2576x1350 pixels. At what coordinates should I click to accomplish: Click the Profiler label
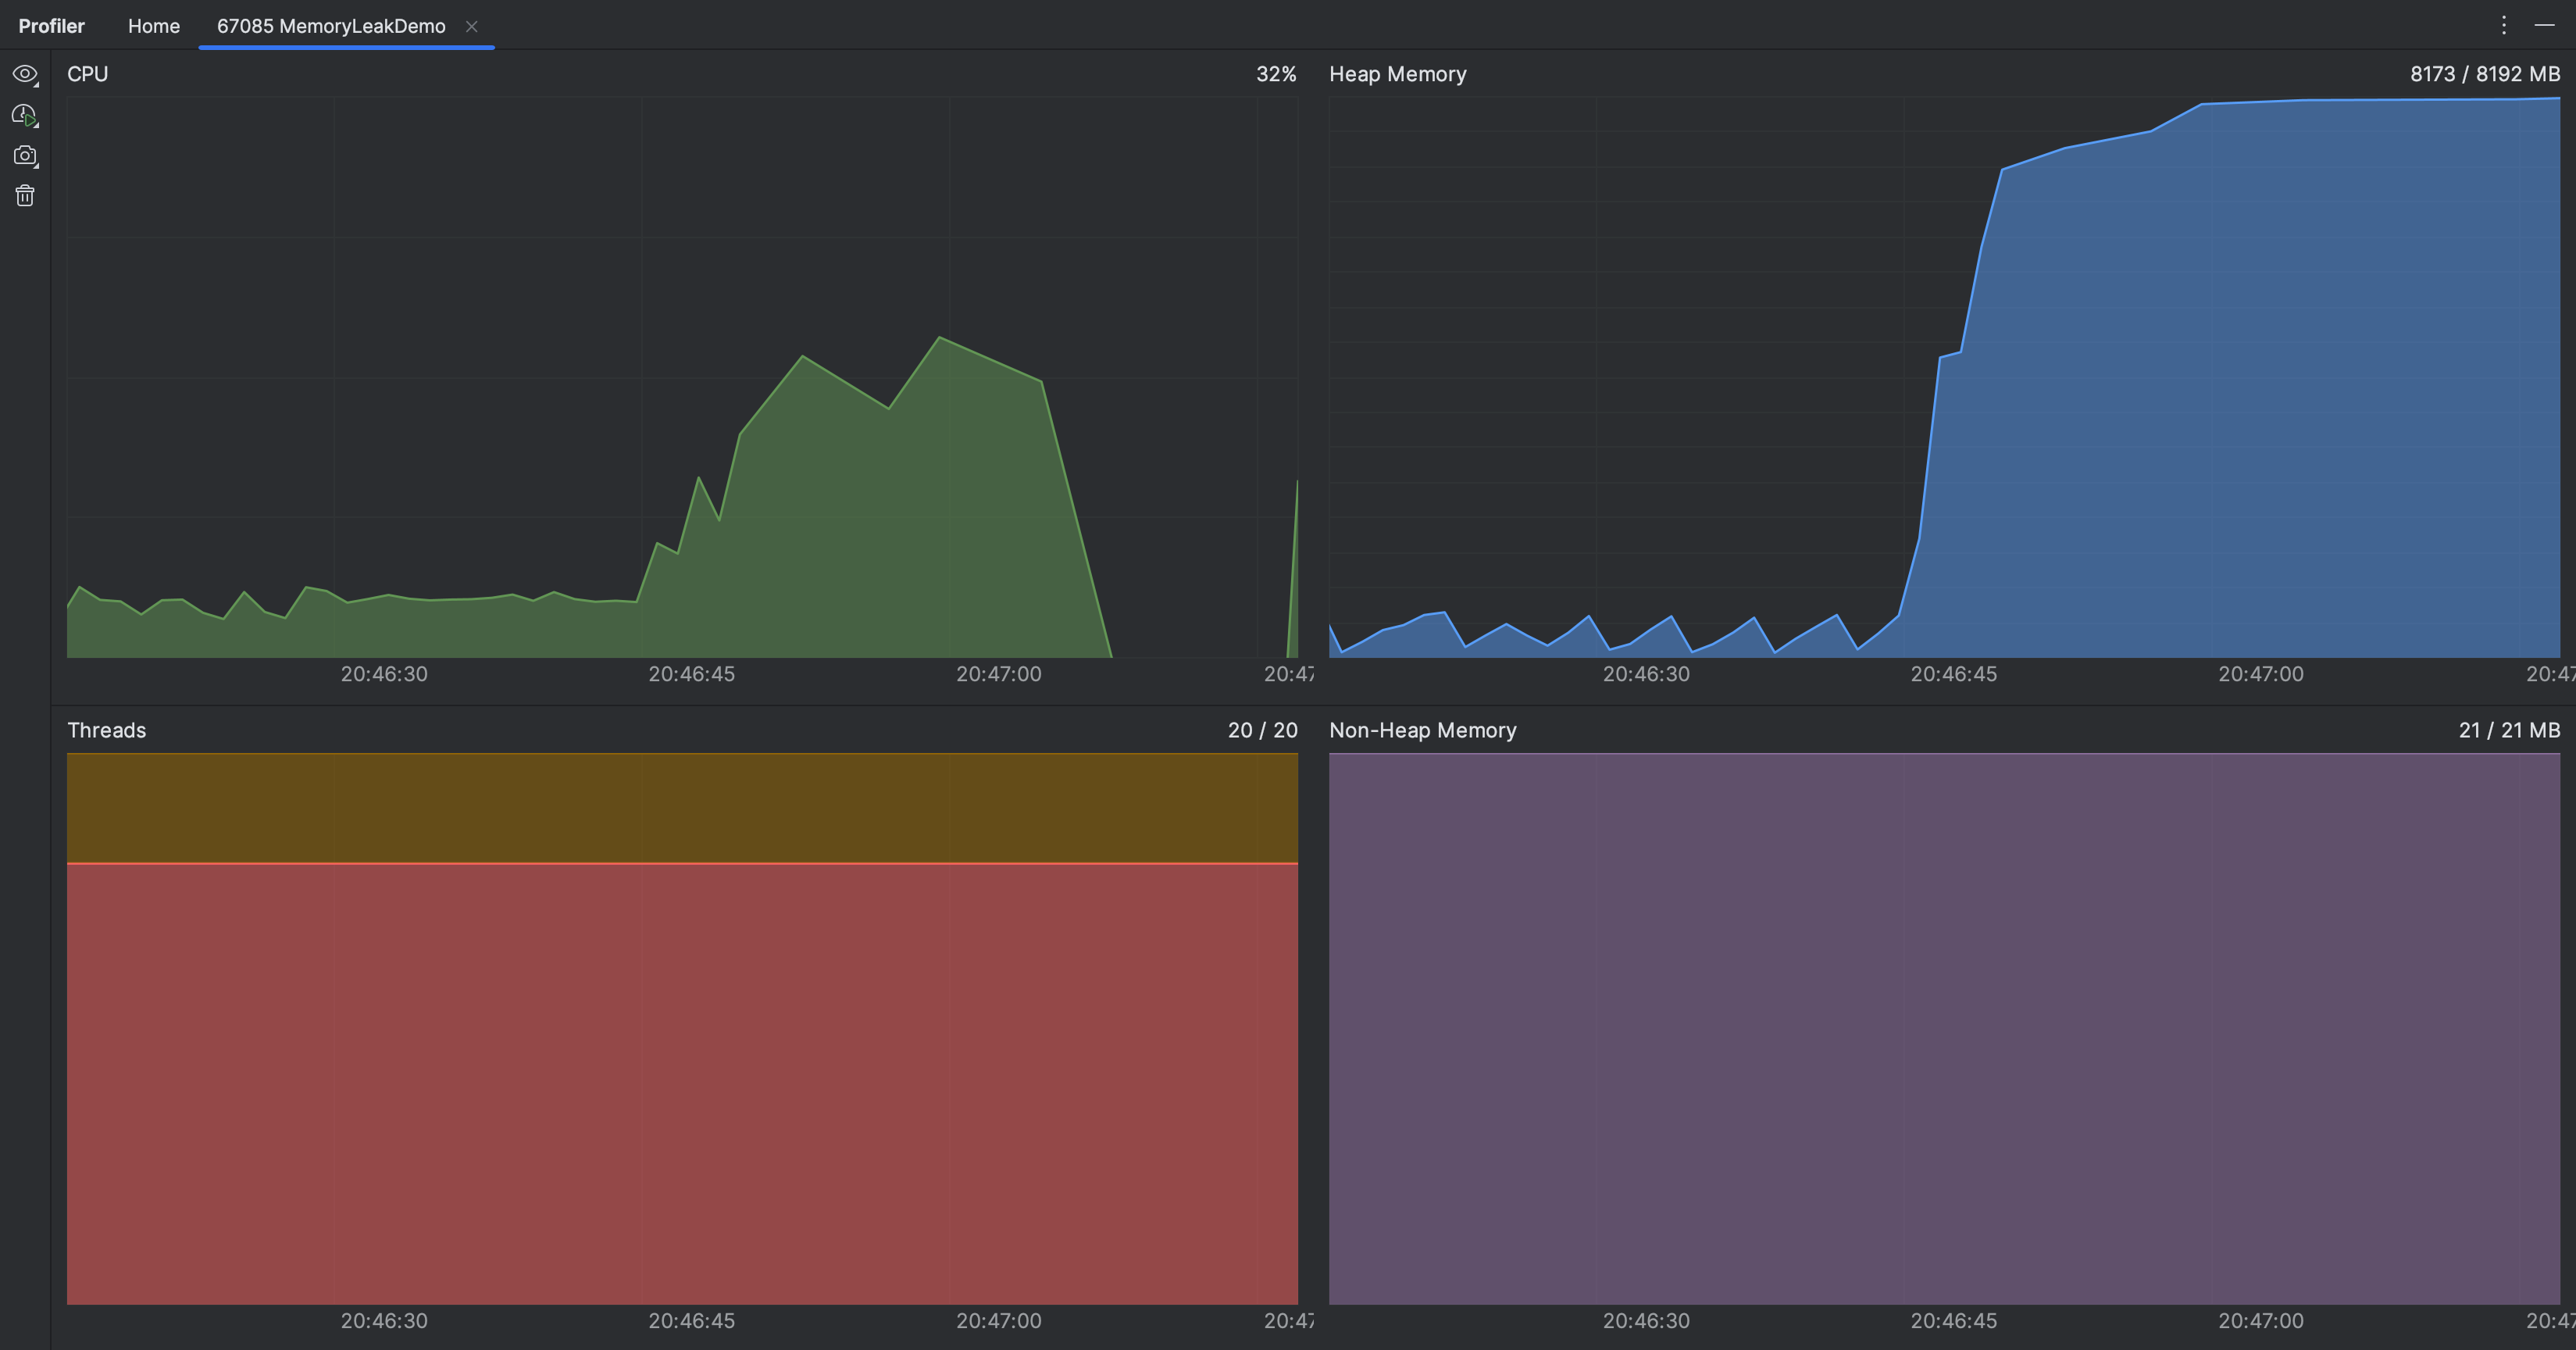[51, 25]
